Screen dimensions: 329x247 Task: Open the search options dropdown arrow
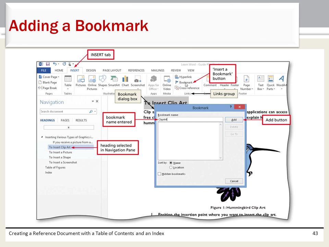(x=95, y=111)
